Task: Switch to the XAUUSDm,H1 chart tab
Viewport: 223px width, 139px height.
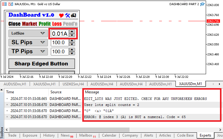Action: (x=44, y=84)
